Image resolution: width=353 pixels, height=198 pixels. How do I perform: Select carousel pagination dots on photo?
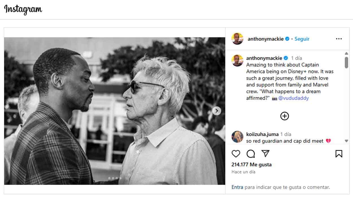[115, 178]
